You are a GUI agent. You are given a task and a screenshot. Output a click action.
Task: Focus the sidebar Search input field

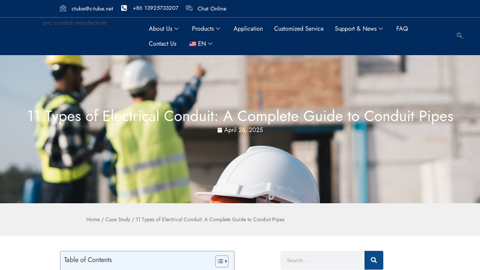click(x=322, y=260)
